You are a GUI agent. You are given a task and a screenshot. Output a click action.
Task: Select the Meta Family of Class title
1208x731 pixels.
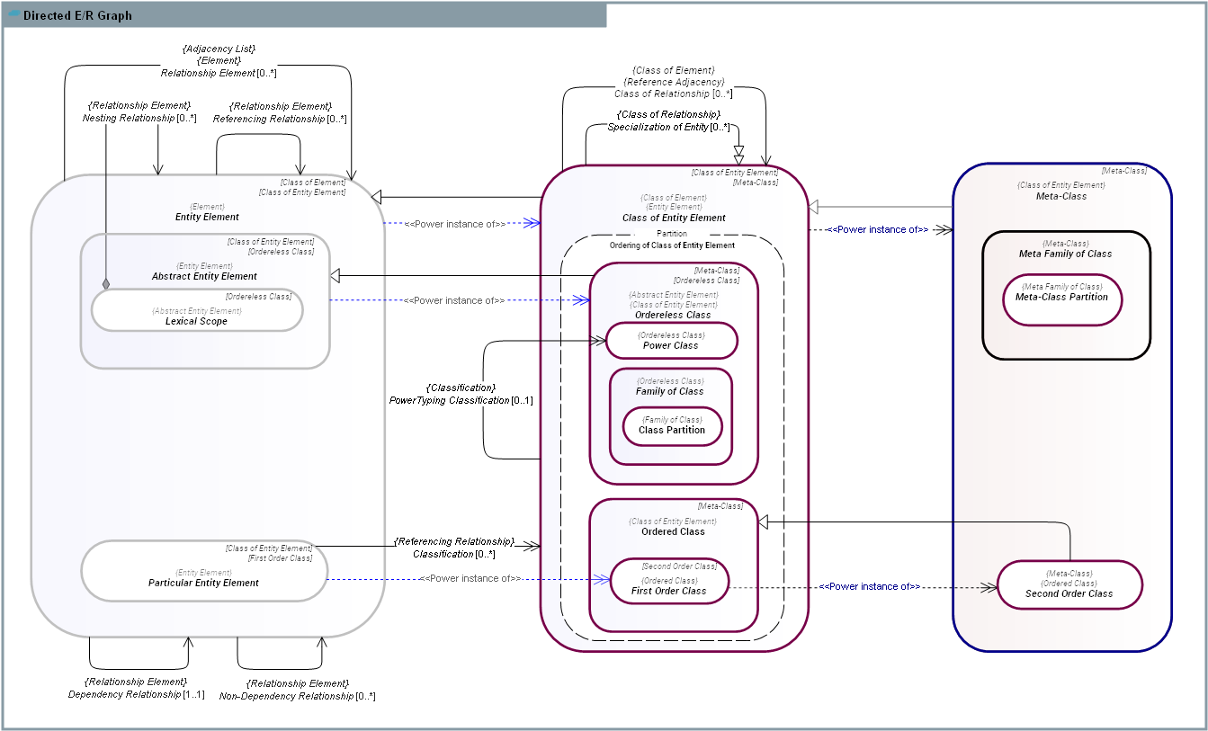click(x=1065, y=254)
